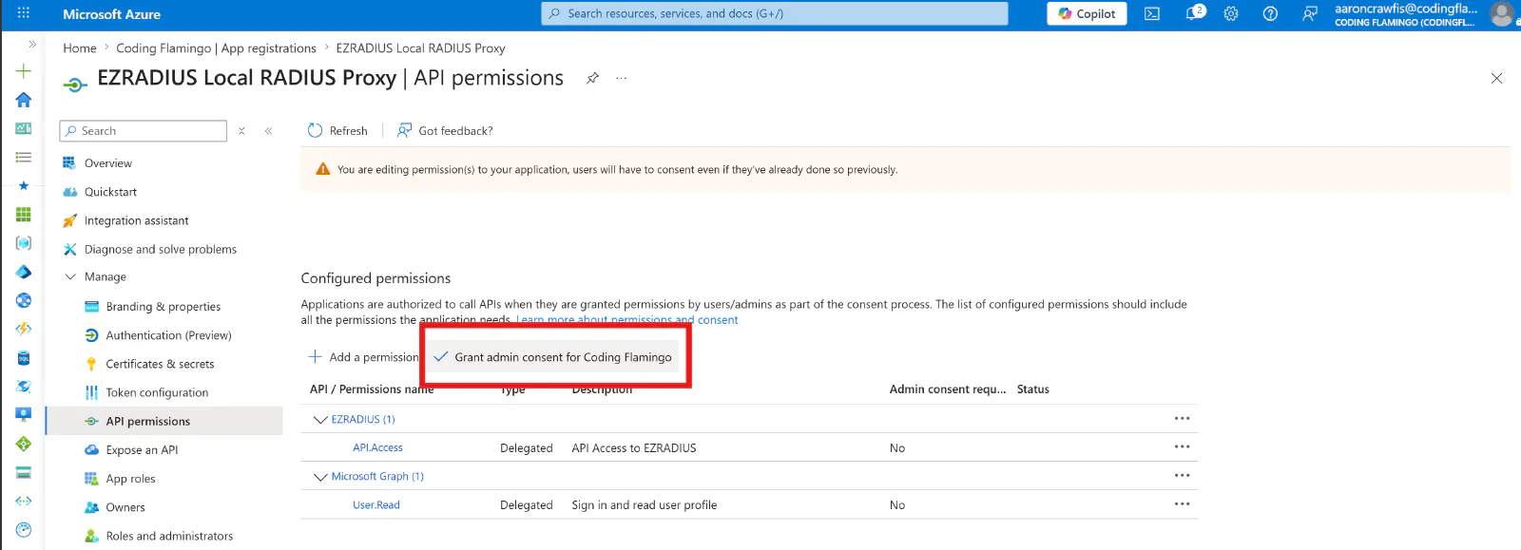Click the account avatar picture

[x=1502, y=13]
